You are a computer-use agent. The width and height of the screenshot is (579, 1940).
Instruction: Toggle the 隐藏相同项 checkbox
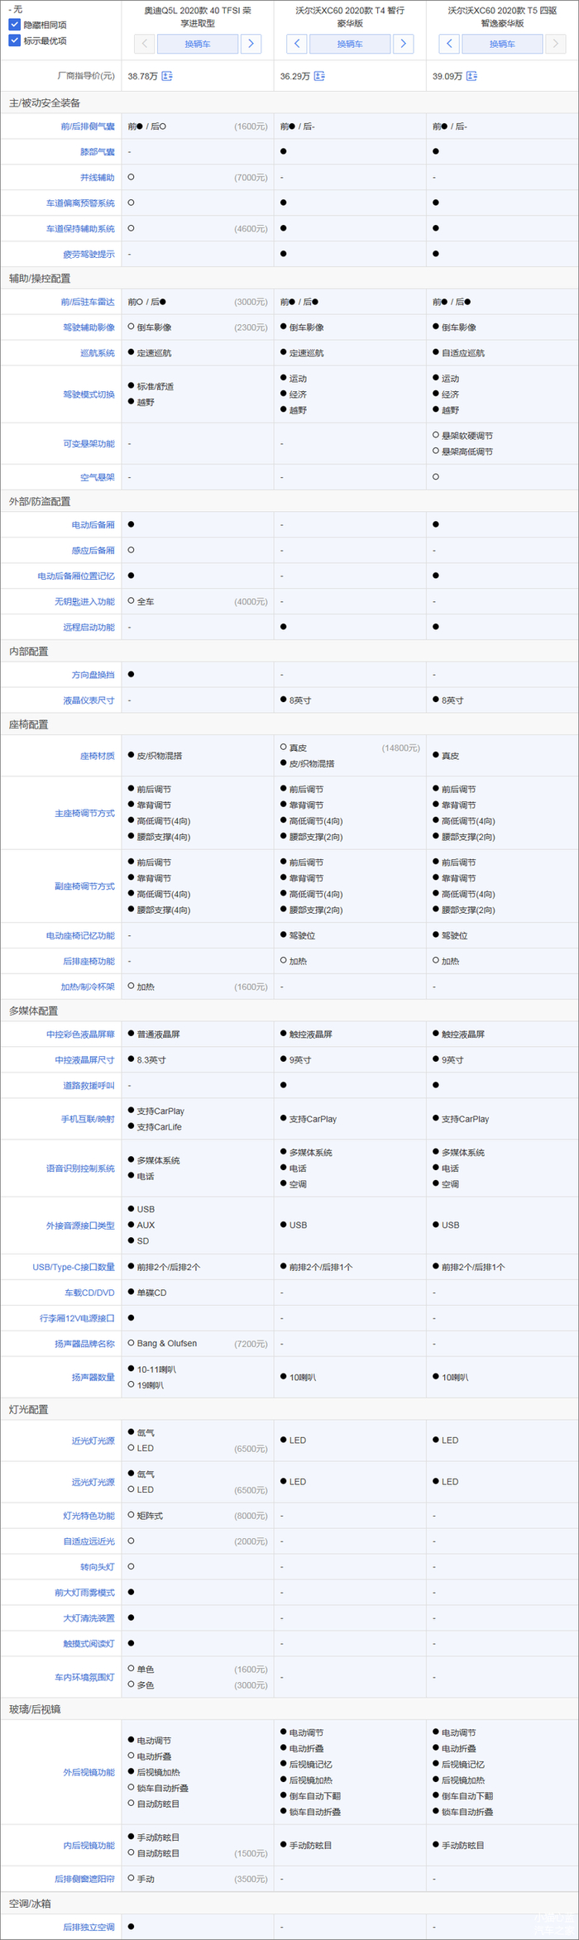14,25
